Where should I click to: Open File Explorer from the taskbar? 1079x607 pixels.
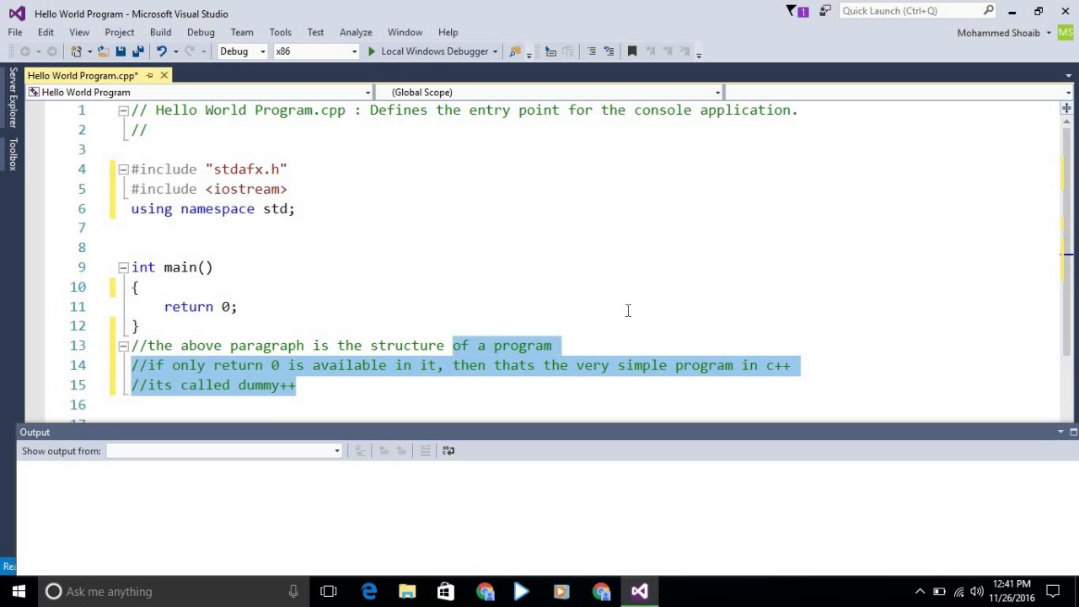[407, 591]
